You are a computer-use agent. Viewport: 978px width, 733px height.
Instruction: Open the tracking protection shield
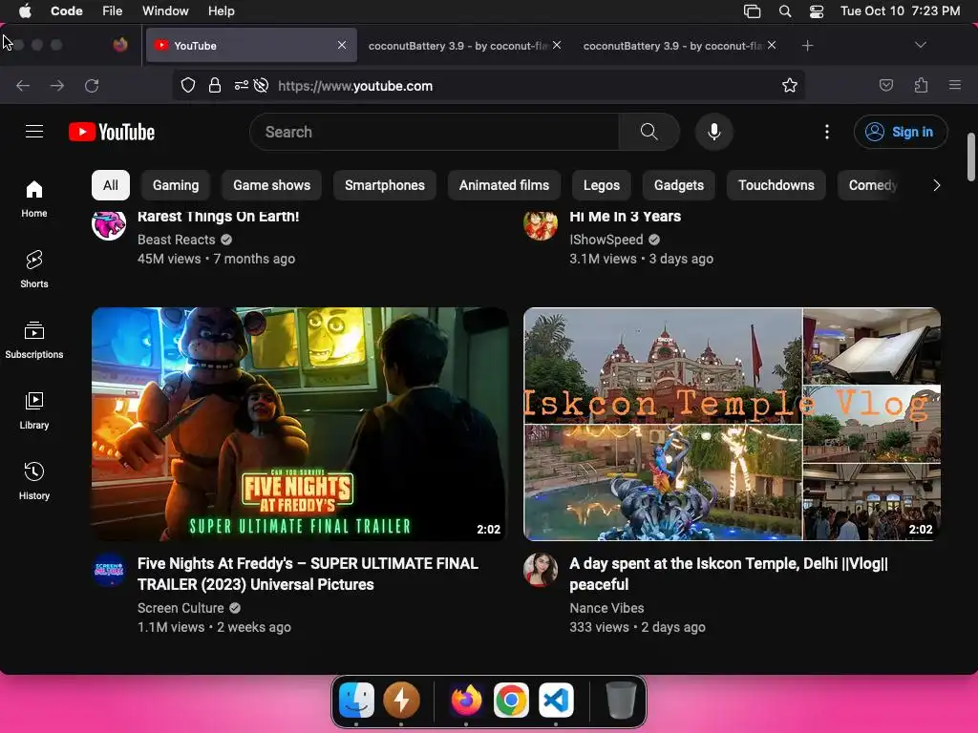coord(188,85)
